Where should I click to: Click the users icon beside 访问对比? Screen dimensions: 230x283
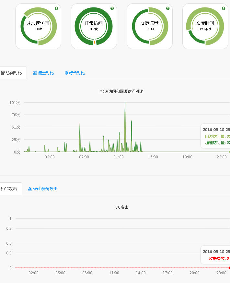click(x=3, y=73)
